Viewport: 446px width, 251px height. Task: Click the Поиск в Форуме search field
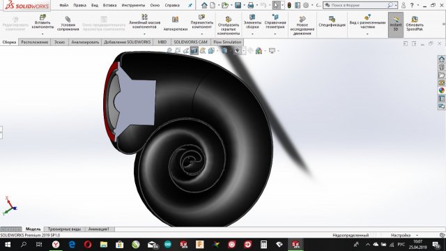(x=357, y=5)
